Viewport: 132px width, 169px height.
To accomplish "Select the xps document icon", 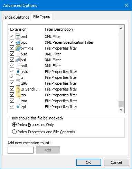I will pos(18,42).
